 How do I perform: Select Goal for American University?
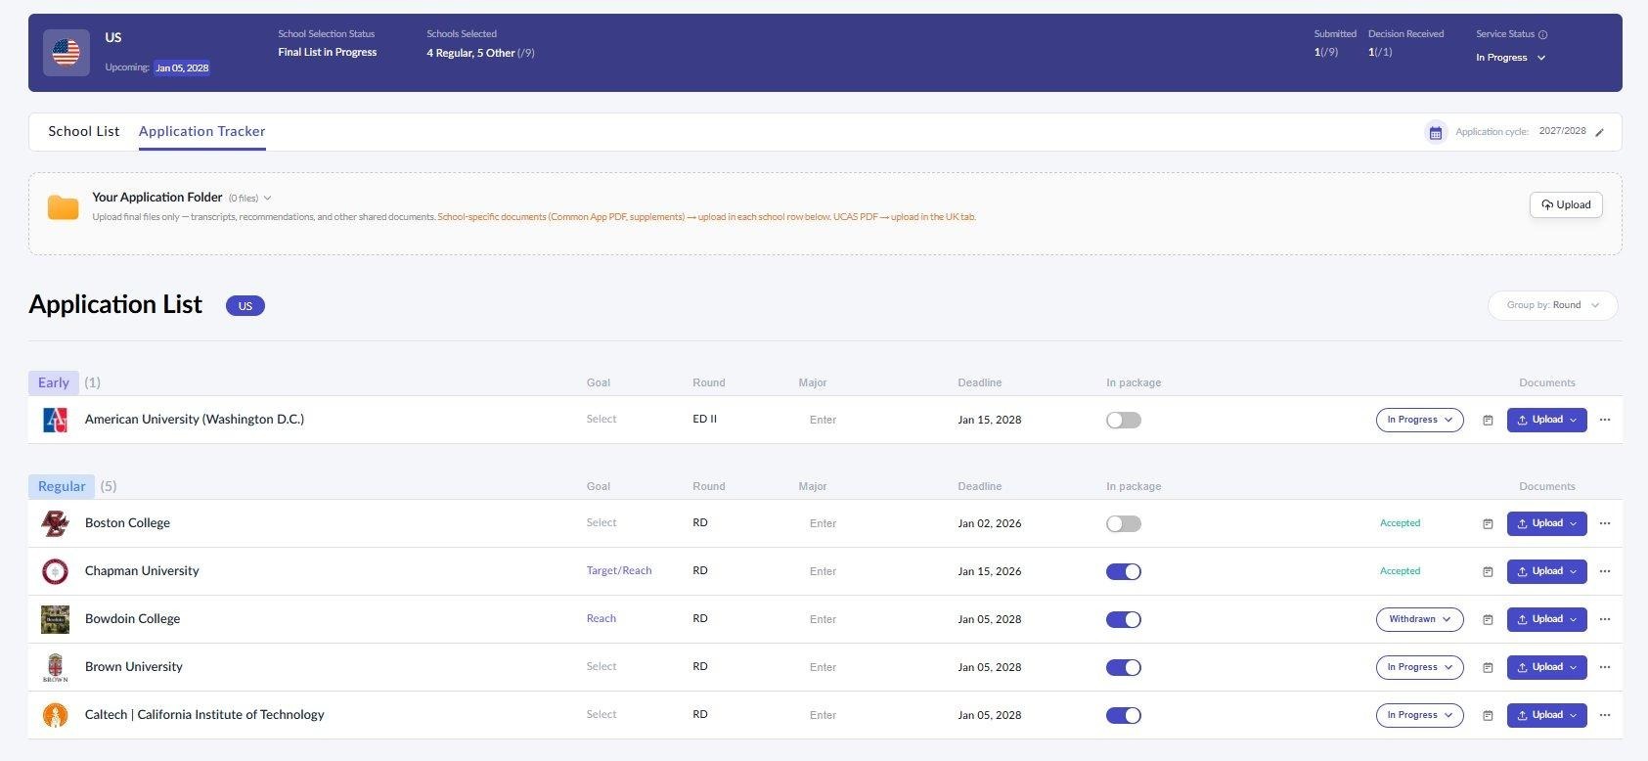[601, 420]
